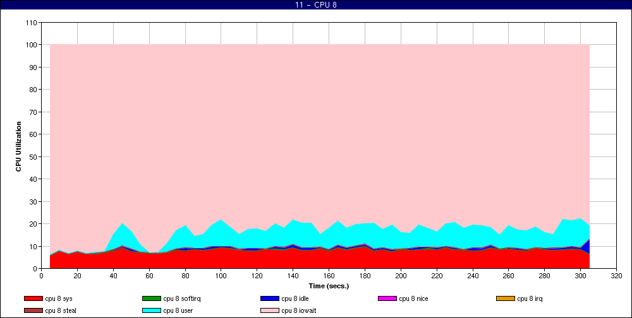Select the "cpu 8 steal" legend label

coord(61,311)
